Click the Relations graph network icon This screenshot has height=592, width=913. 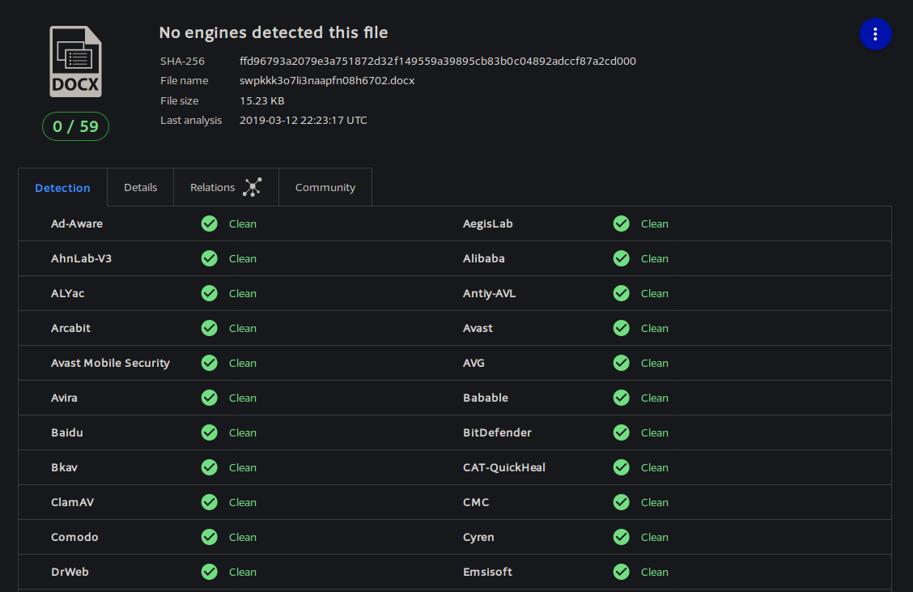[x=252, y=187]
